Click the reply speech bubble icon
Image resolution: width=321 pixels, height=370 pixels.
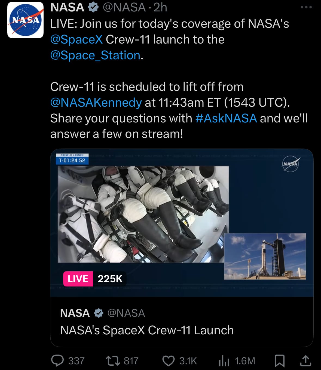coord(57,361)
